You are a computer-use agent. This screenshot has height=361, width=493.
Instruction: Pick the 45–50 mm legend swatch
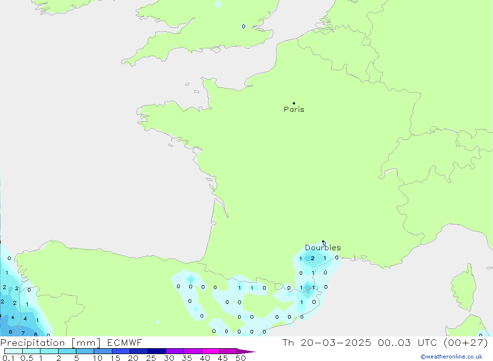228,351
